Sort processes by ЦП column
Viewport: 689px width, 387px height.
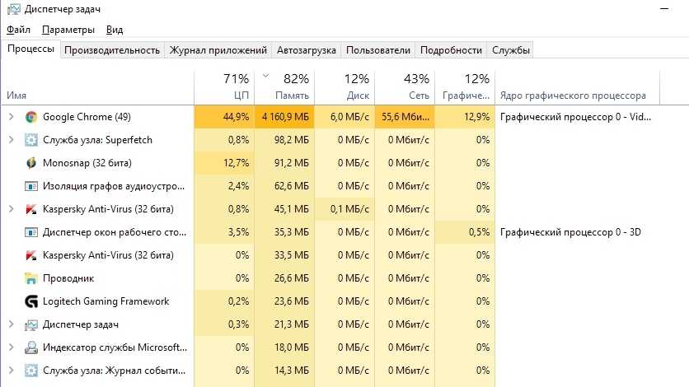point(223,86)
